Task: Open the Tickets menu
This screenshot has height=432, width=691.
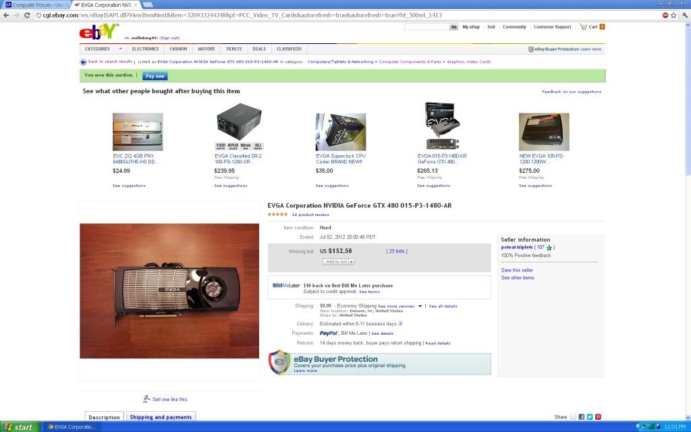Action: click(233, 49)
